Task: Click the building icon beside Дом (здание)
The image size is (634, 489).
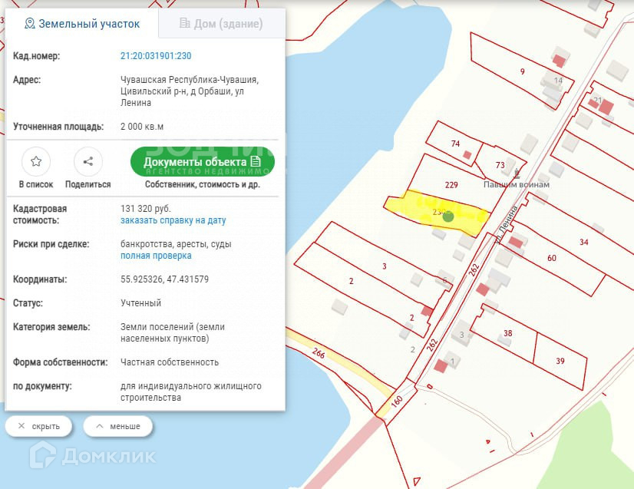Action: 185,23
